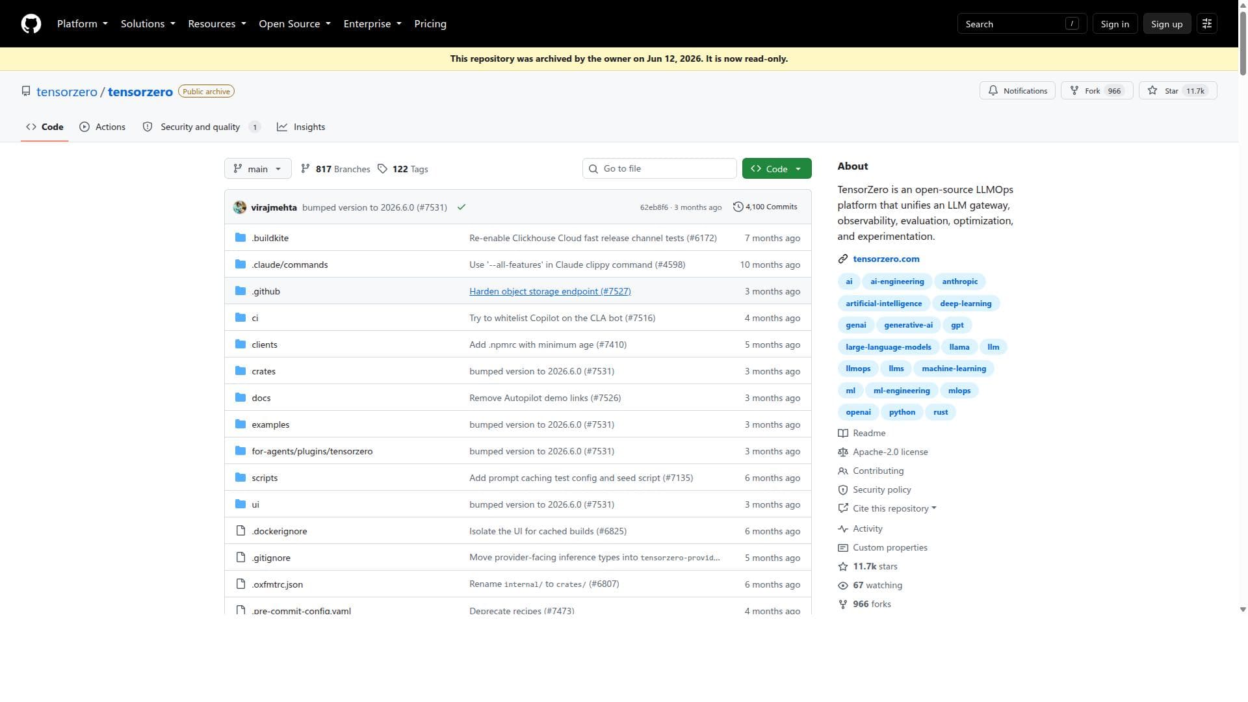Click the .claude/commands folder icon
The image size is (1248, 702).
pos(240,265)
